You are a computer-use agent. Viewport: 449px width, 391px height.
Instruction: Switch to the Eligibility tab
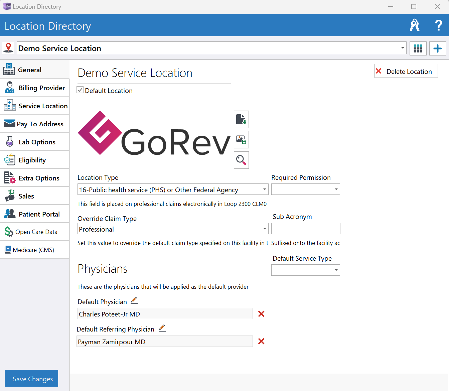tap(35, 160)
